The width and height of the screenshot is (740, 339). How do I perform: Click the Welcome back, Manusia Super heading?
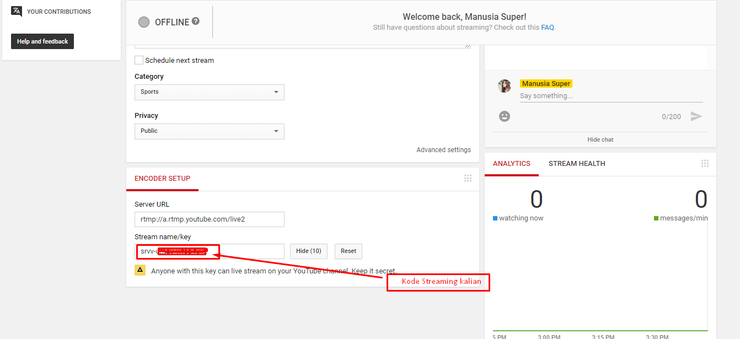(464, 17)
